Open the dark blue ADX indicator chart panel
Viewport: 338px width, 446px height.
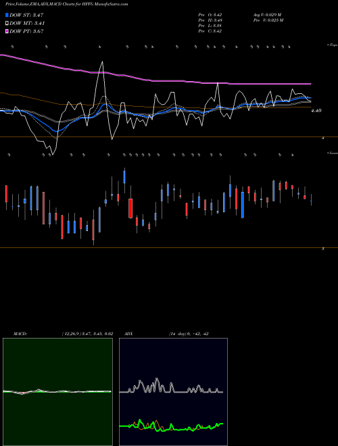coord(173,392)
